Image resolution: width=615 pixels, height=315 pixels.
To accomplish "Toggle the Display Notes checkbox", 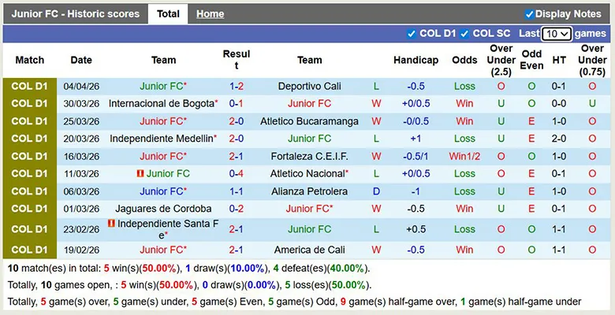I will point(530,14).
